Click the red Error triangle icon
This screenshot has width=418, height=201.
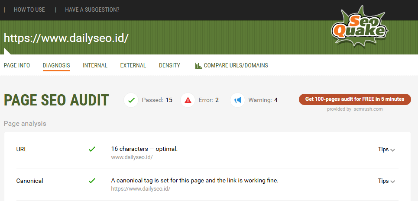pos(188,100)
